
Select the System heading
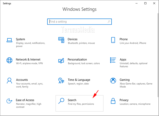coord(20,39)
